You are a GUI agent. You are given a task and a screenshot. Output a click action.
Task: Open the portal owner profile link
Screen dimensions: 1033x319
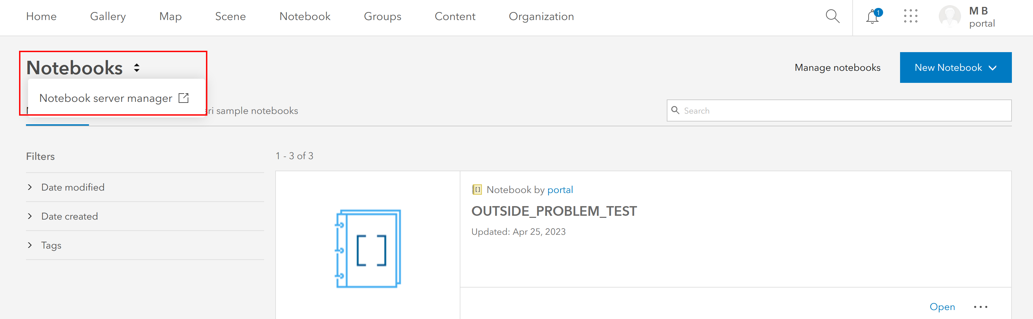point(560,190)
